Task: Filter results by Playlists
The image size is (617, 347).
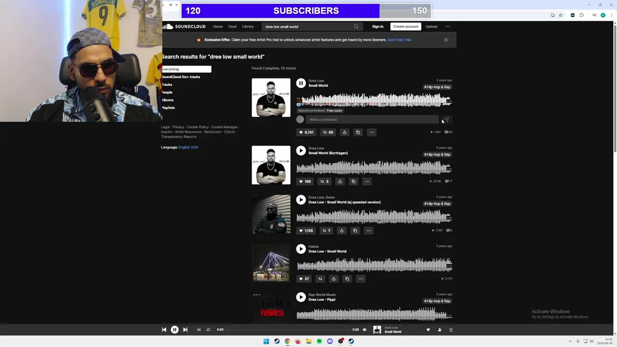Action: pyautogui.click(x=168, y=107)
